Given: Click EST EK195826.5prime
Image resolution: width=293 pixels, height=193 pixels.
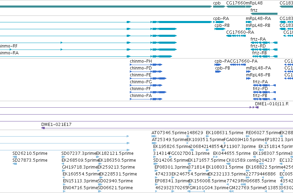Looking at the screenshot, I should (x=155, y=150).
